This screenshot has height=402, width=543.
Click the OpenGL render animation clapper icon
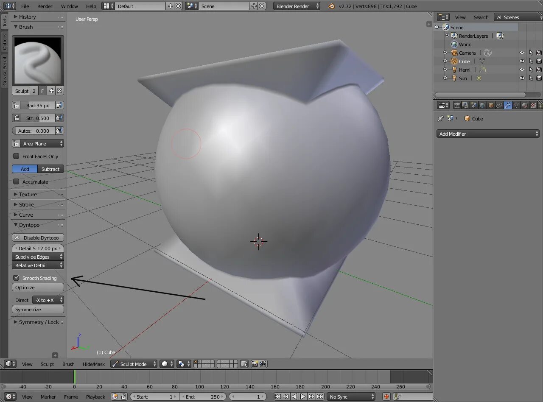pyautogui.click(x=263, y=364)
